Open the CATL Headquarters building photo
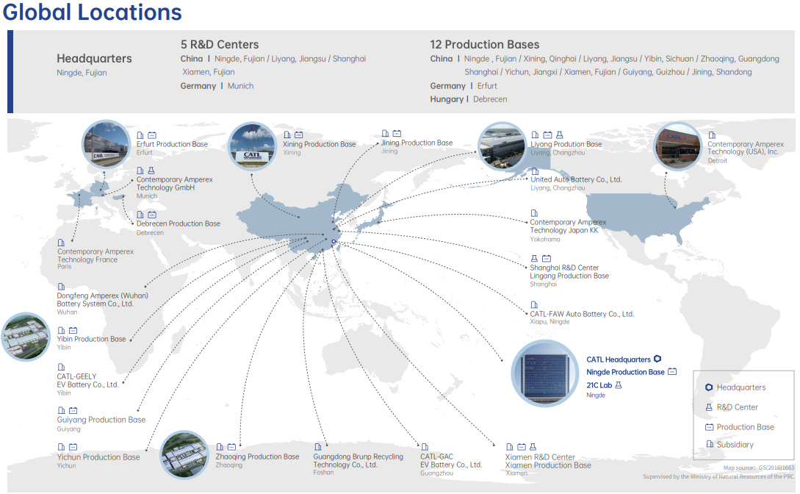 [x=545, y=373]
